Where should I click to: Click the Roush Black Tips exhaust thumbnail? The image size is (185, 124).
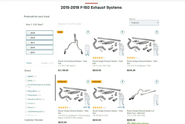pos(142,96)
